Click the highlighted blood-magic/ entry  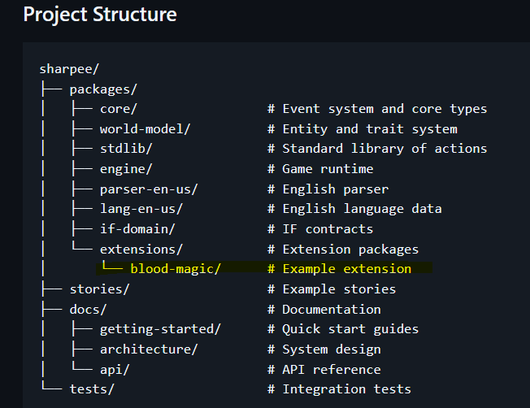point(176,269)
